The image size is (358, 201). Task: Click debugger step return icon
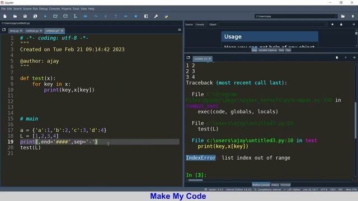116,16
